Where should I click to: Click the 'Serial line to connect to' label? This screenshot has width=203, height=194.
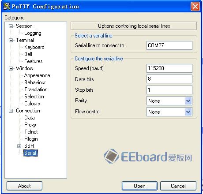pyautogui.click(x=100, y=45)
